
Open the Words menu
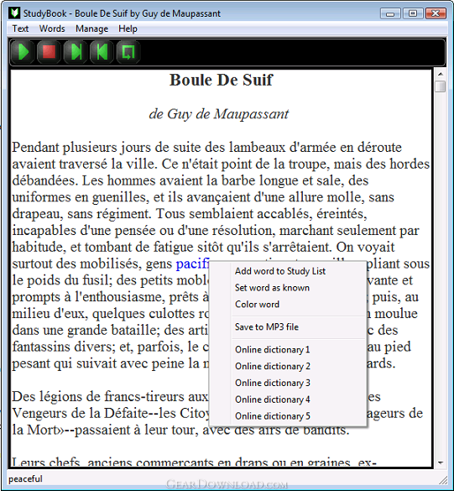(x=52, y=29)
